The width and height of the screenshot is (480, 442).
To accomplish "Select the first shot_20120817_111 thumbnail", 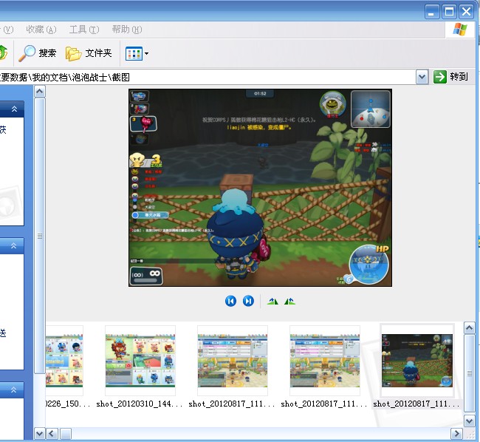I will 233,361.
